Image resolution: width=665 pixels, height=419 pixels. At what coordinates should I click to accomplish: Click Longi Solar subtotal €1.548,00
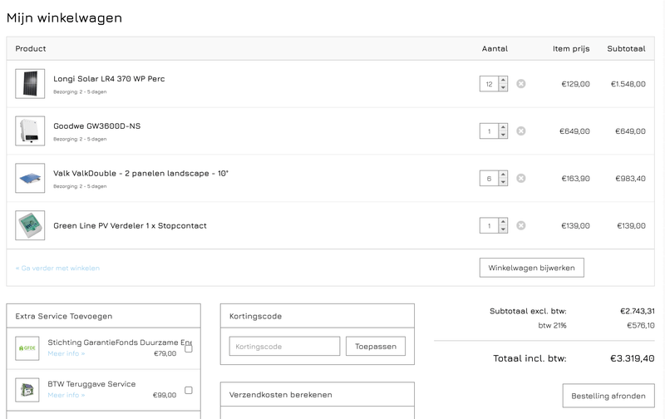(x=628, y=84)
